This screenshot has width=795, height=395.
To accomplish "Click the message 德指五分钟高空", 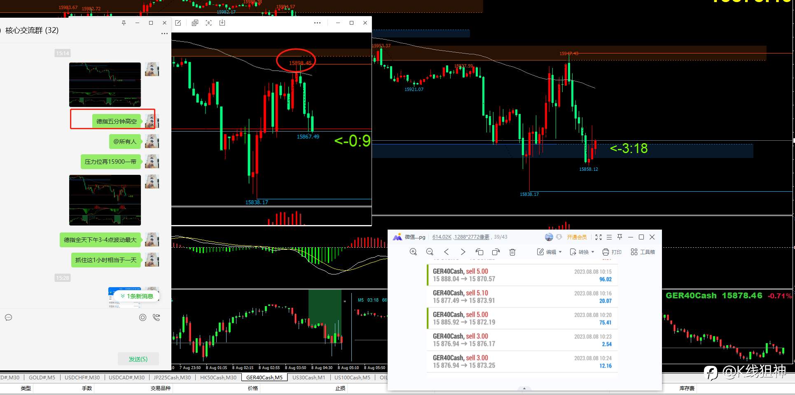I will point(117,121).
